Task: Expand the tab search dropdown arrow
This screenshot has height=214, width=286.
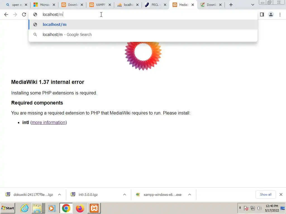Action: [252, 5]
